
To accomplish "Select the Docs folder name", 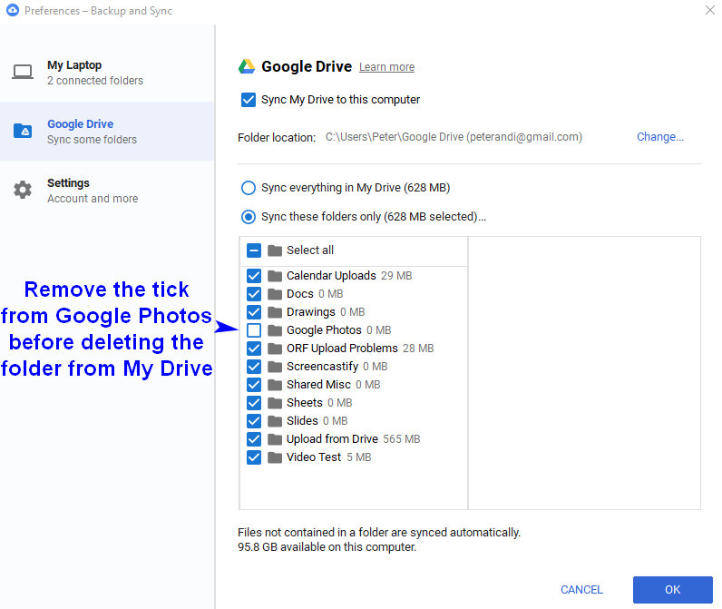I will (x=300, y=294).
